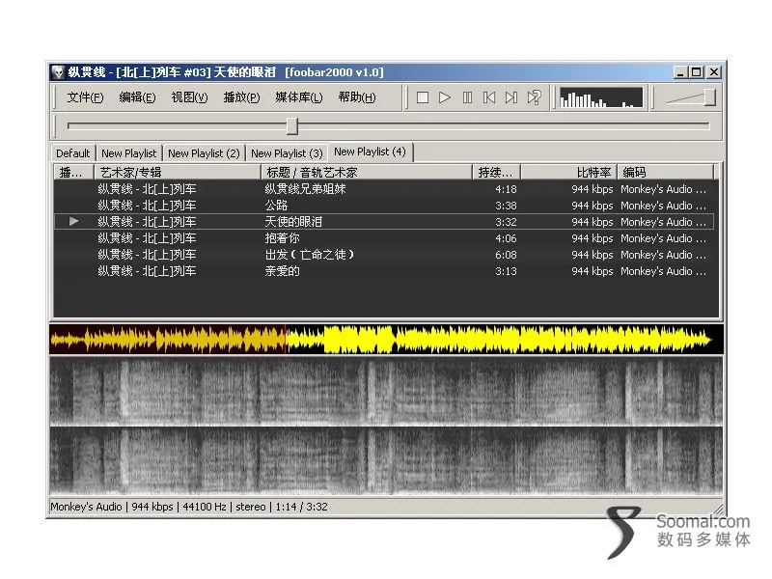Close the foobar2000 window

tap(714, 72)
